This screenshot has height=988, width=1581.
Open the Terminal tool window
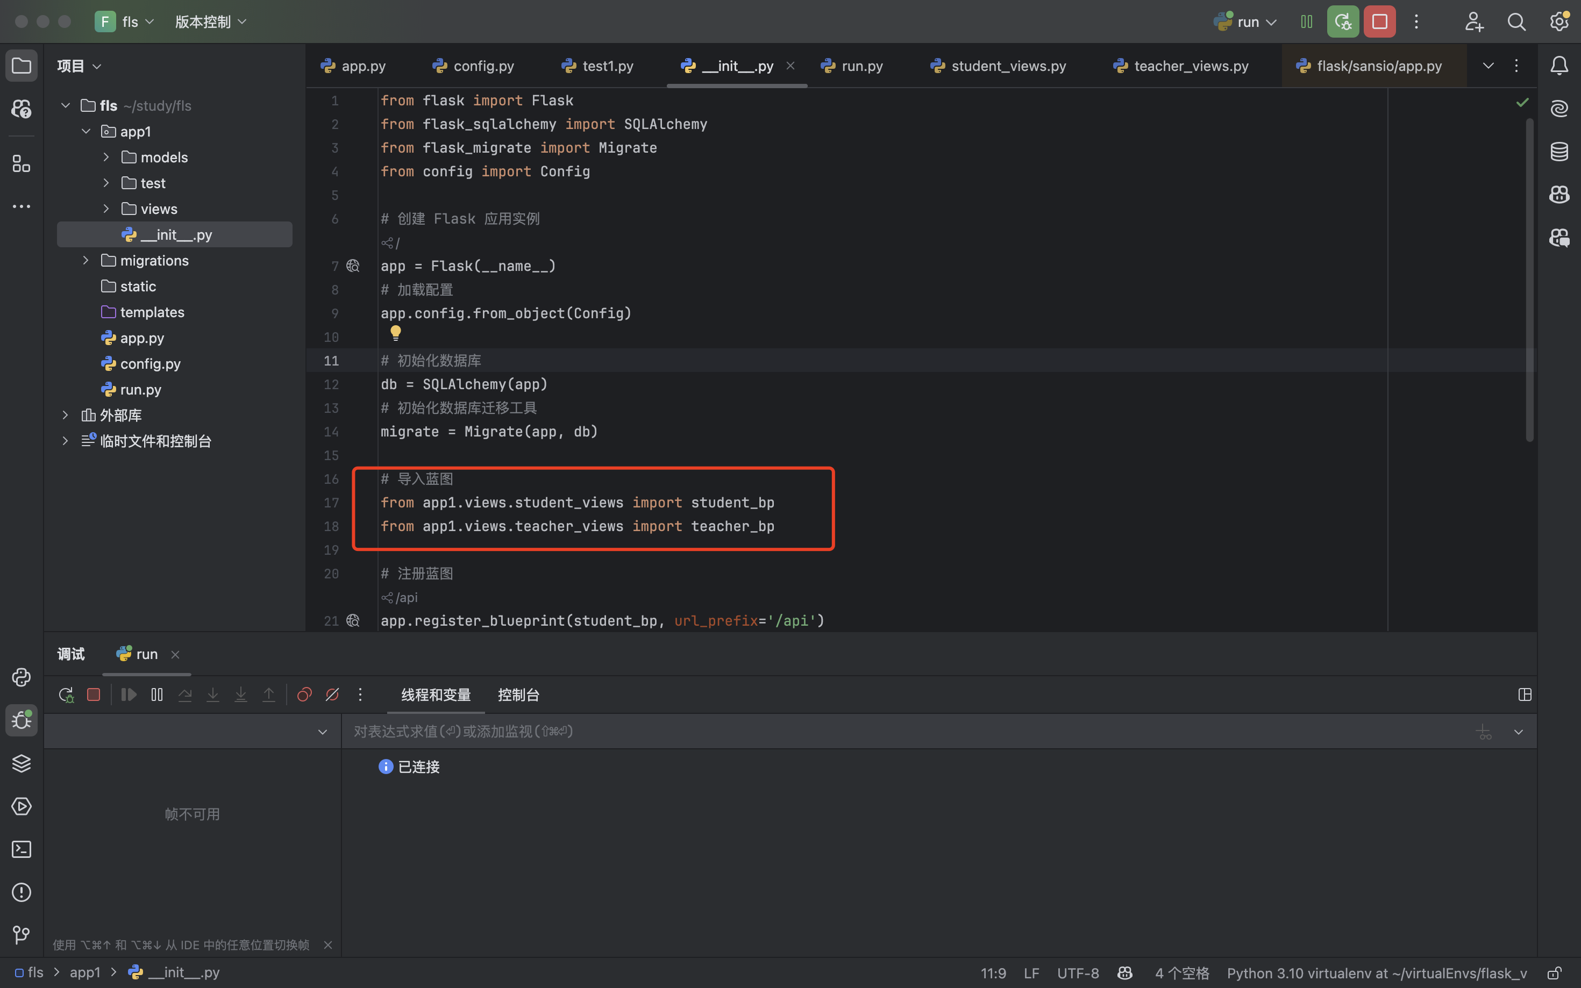22,849
